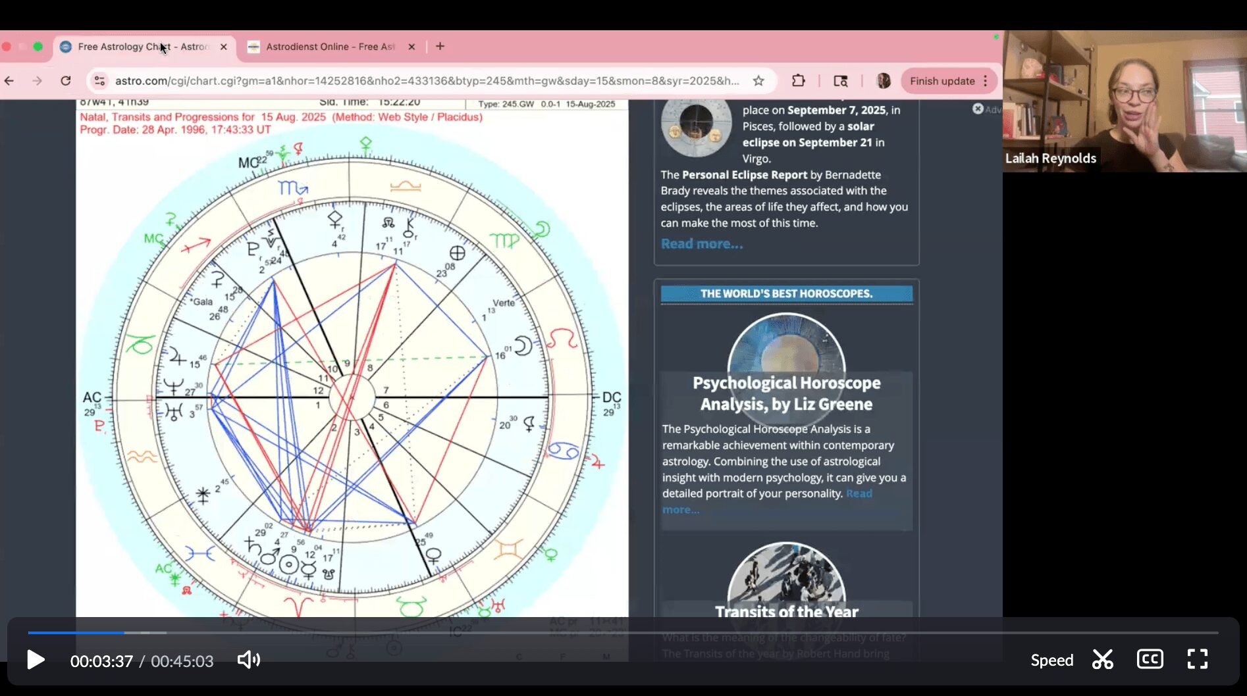Click the Libra sign glyph on wheel
The image size is (1247, 696).
[406, 187]
